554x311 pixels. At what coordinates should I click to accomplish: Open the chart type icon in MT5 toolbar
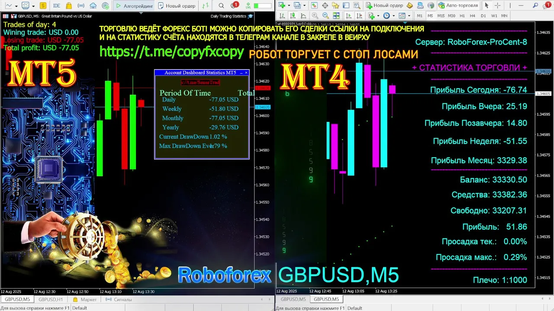click(8, 6)
